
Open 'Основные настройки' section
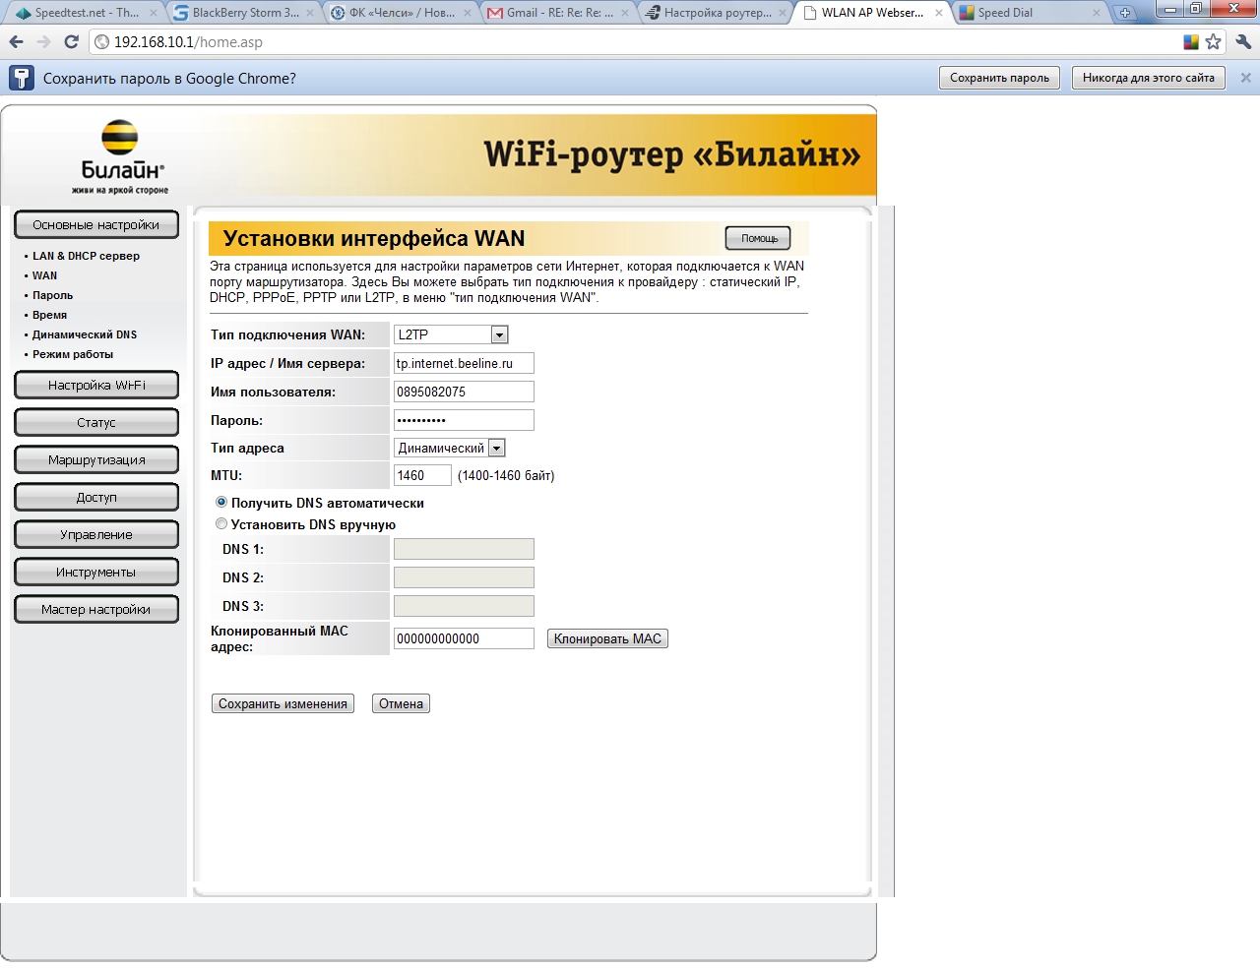(96, 224)
